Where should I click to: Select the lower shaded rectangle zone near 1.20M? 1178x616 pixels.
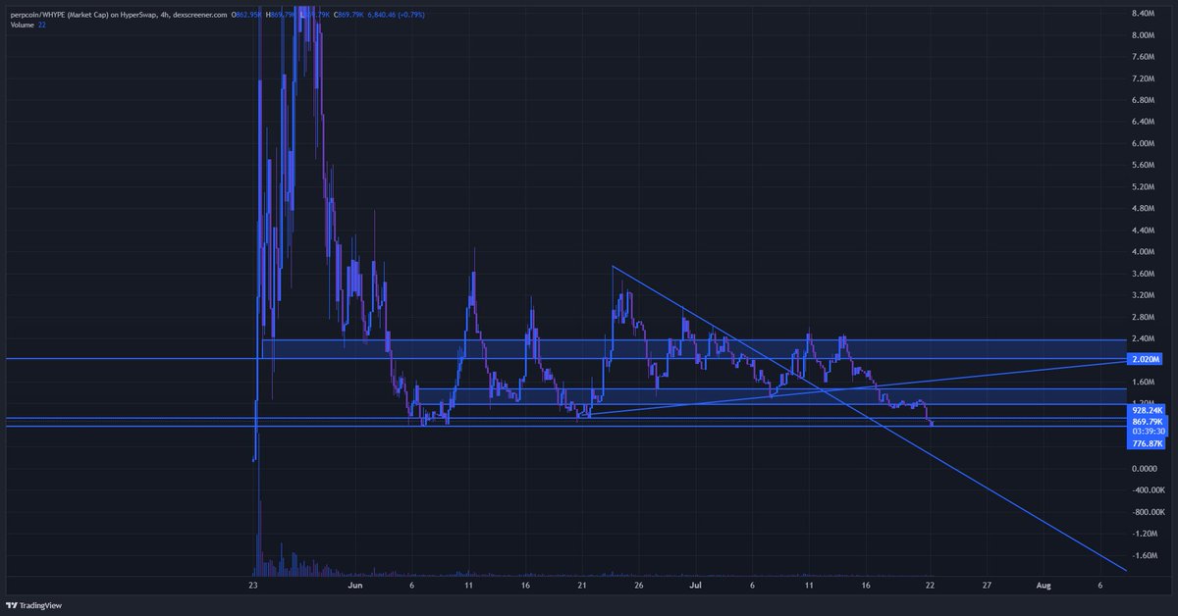coord(771,396)
